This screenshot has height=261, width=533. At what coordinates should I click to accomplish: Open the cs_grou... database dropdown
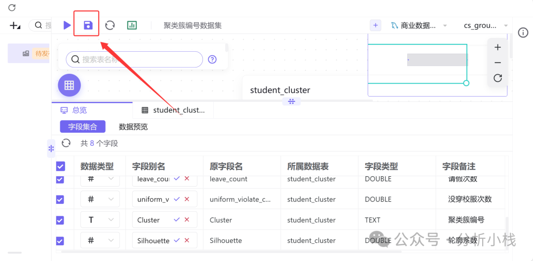[x=486, y=26]
